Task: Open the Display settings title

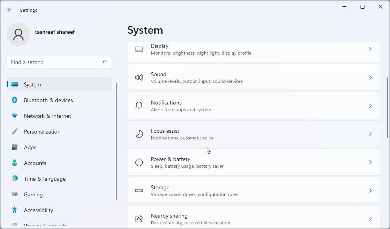Action: coord(159,46)
